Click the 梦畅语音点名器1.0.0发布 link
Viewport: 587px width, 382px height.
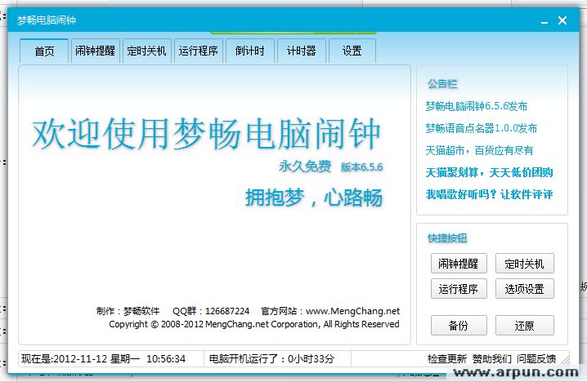pyautogui.click(x=481, y=128)
